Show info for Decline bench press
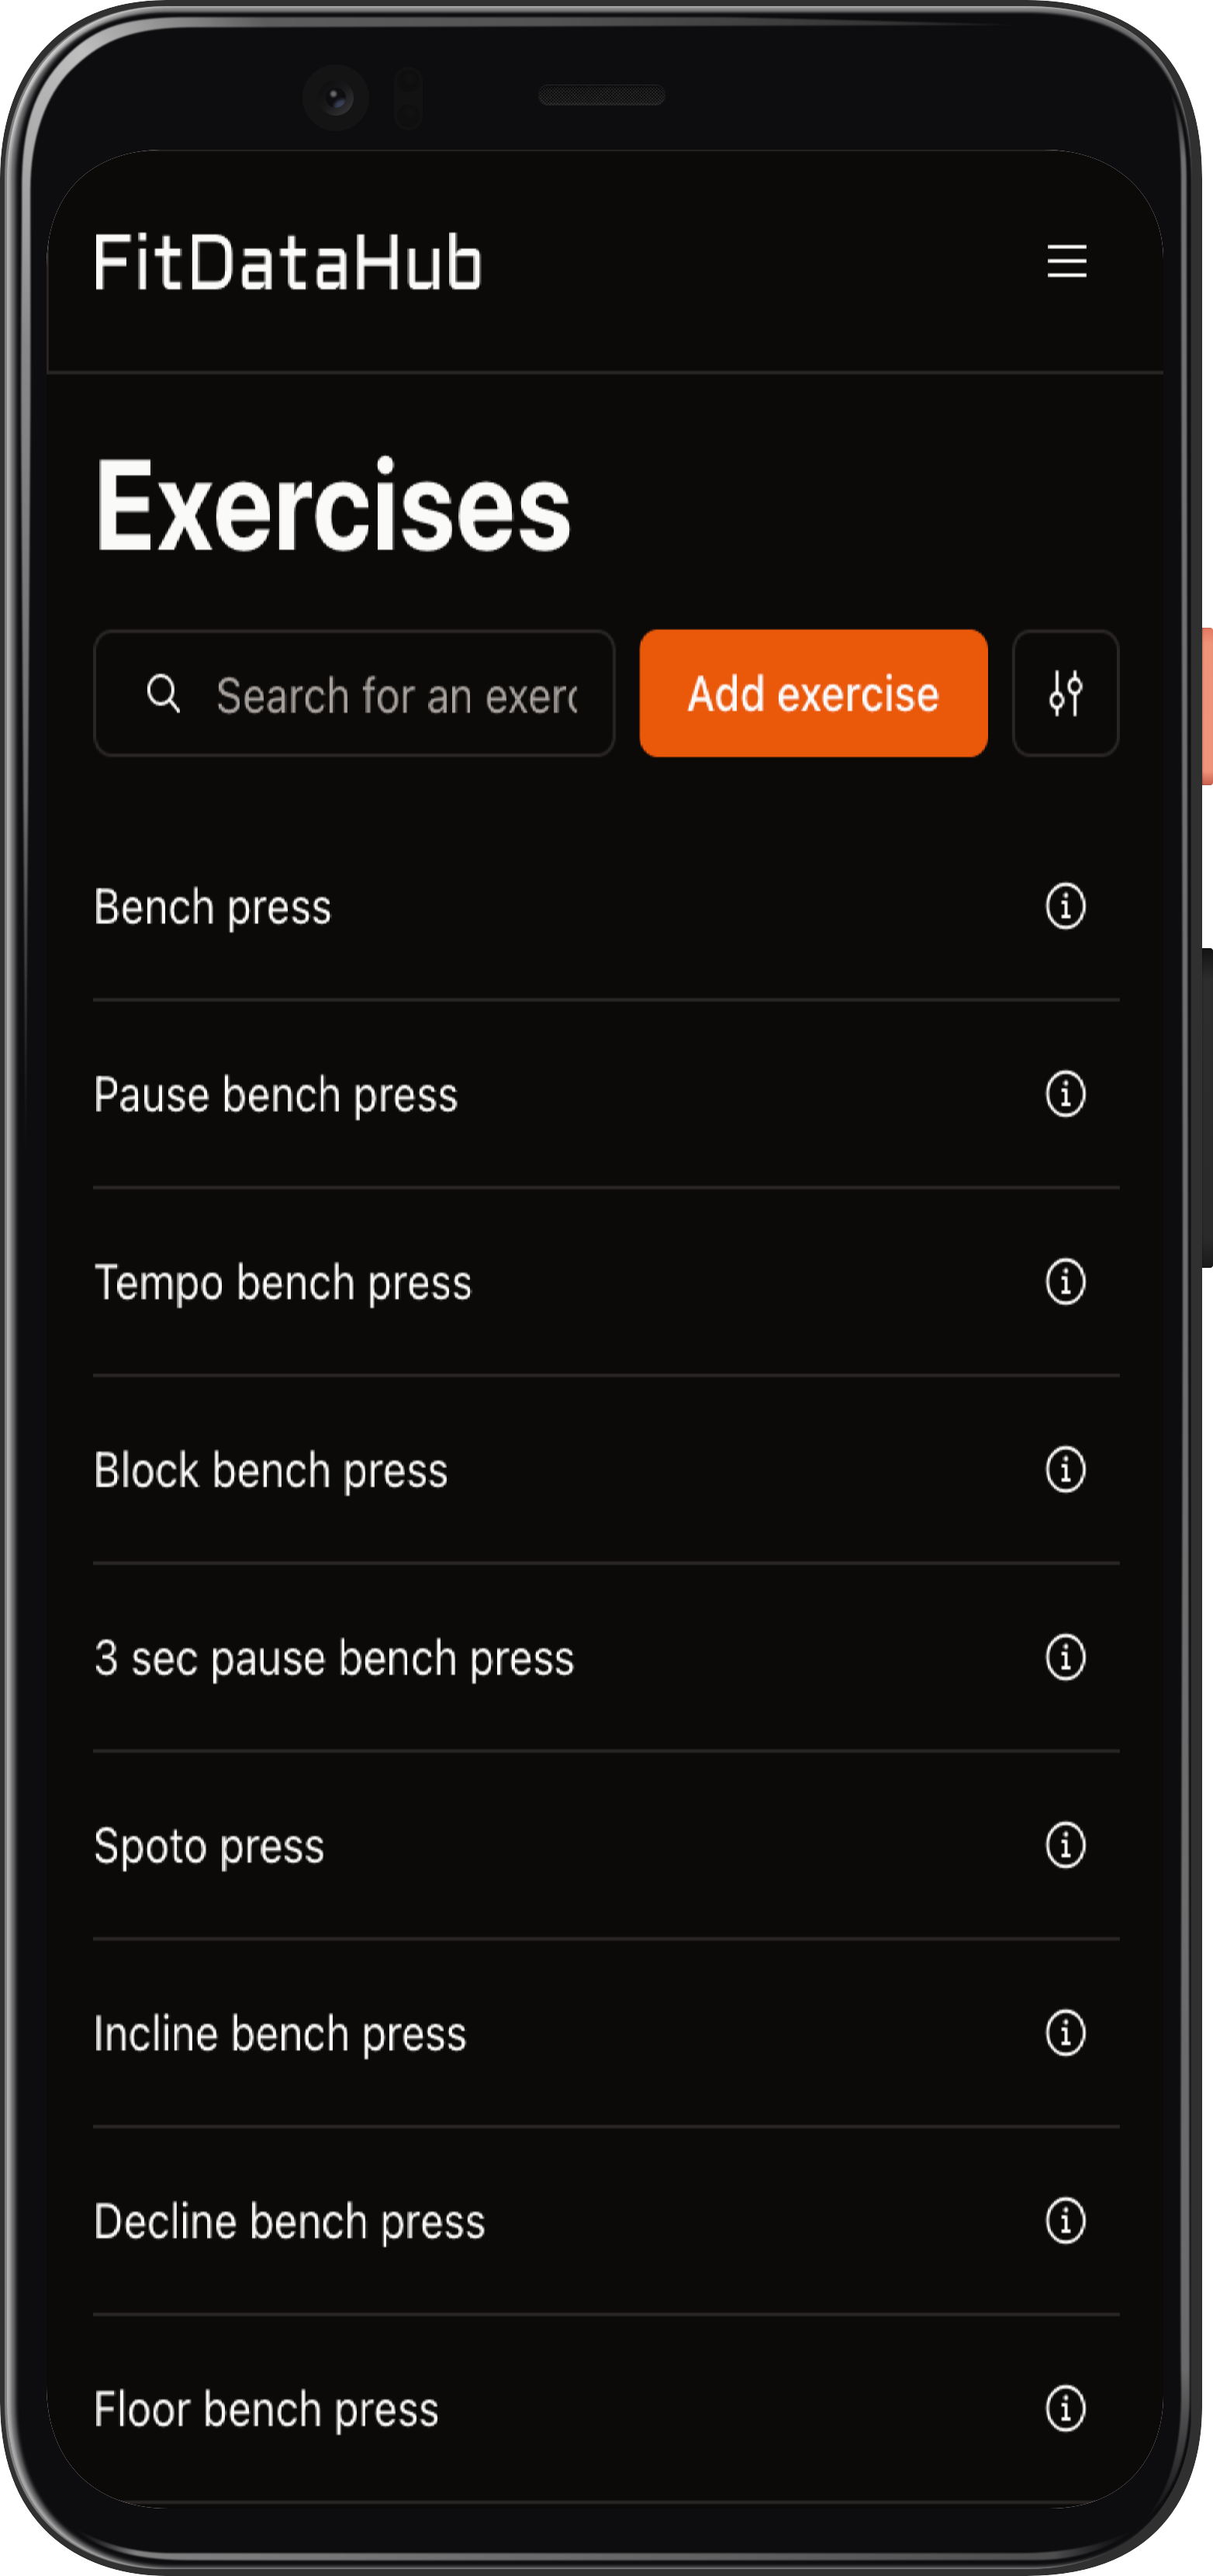The image size is (1213, 2576). click(1065, 2222)
